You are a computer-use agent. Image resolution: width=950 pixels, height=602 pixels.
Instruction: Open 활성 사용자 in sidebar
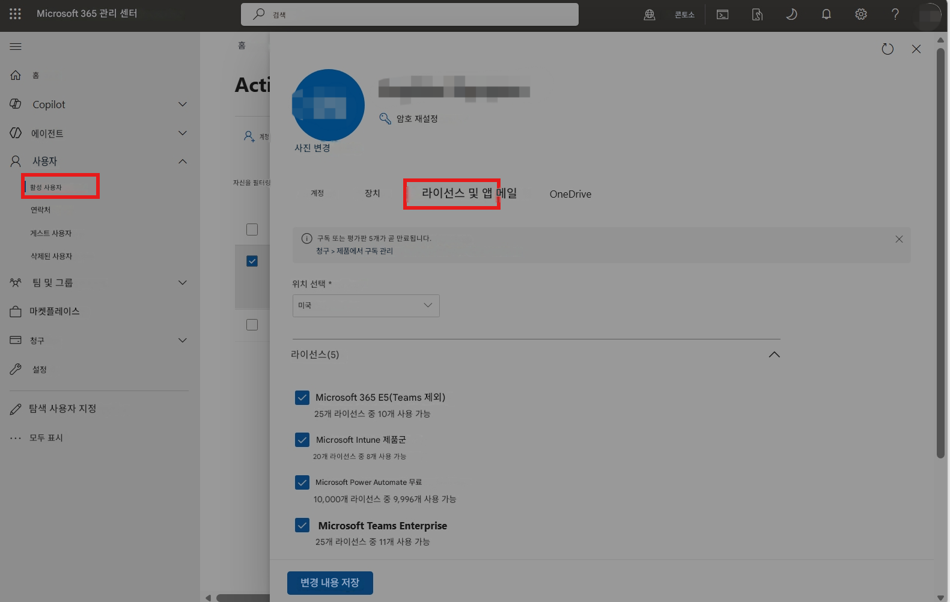pyautogui.click(x=46, y=187)
